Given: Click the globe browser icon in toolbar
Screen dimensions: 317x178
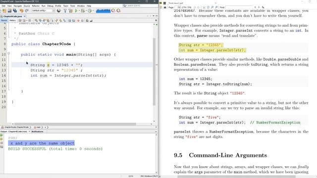Looking at the screenshot, I should point(58,10).
